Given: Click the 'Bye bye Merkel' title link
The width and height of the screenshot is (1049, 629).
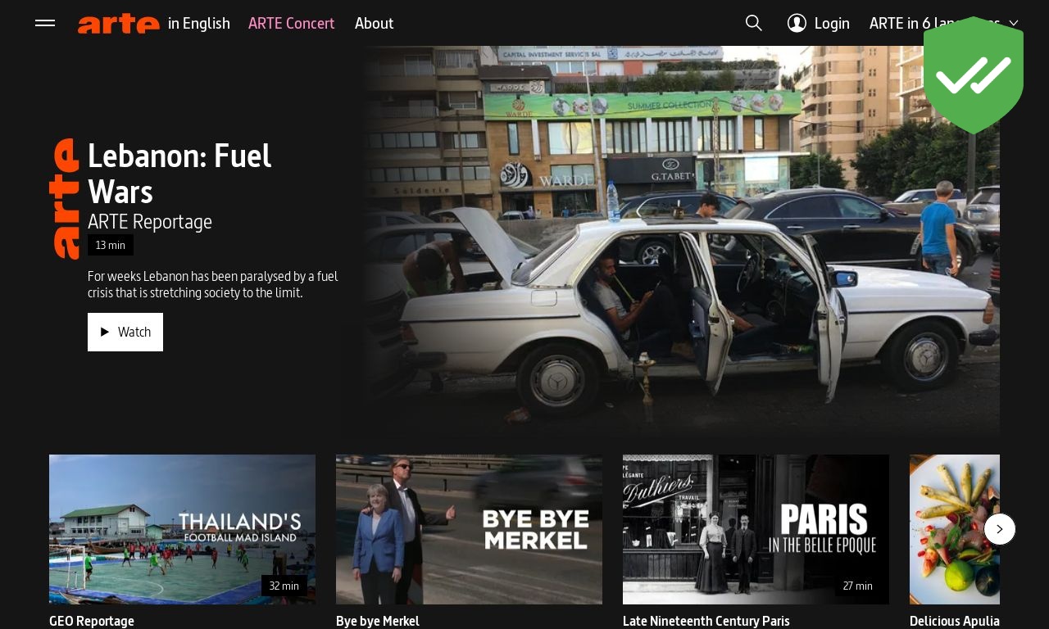Looking at the screenshot, I should pyautogui.click(x=378, y=621).
